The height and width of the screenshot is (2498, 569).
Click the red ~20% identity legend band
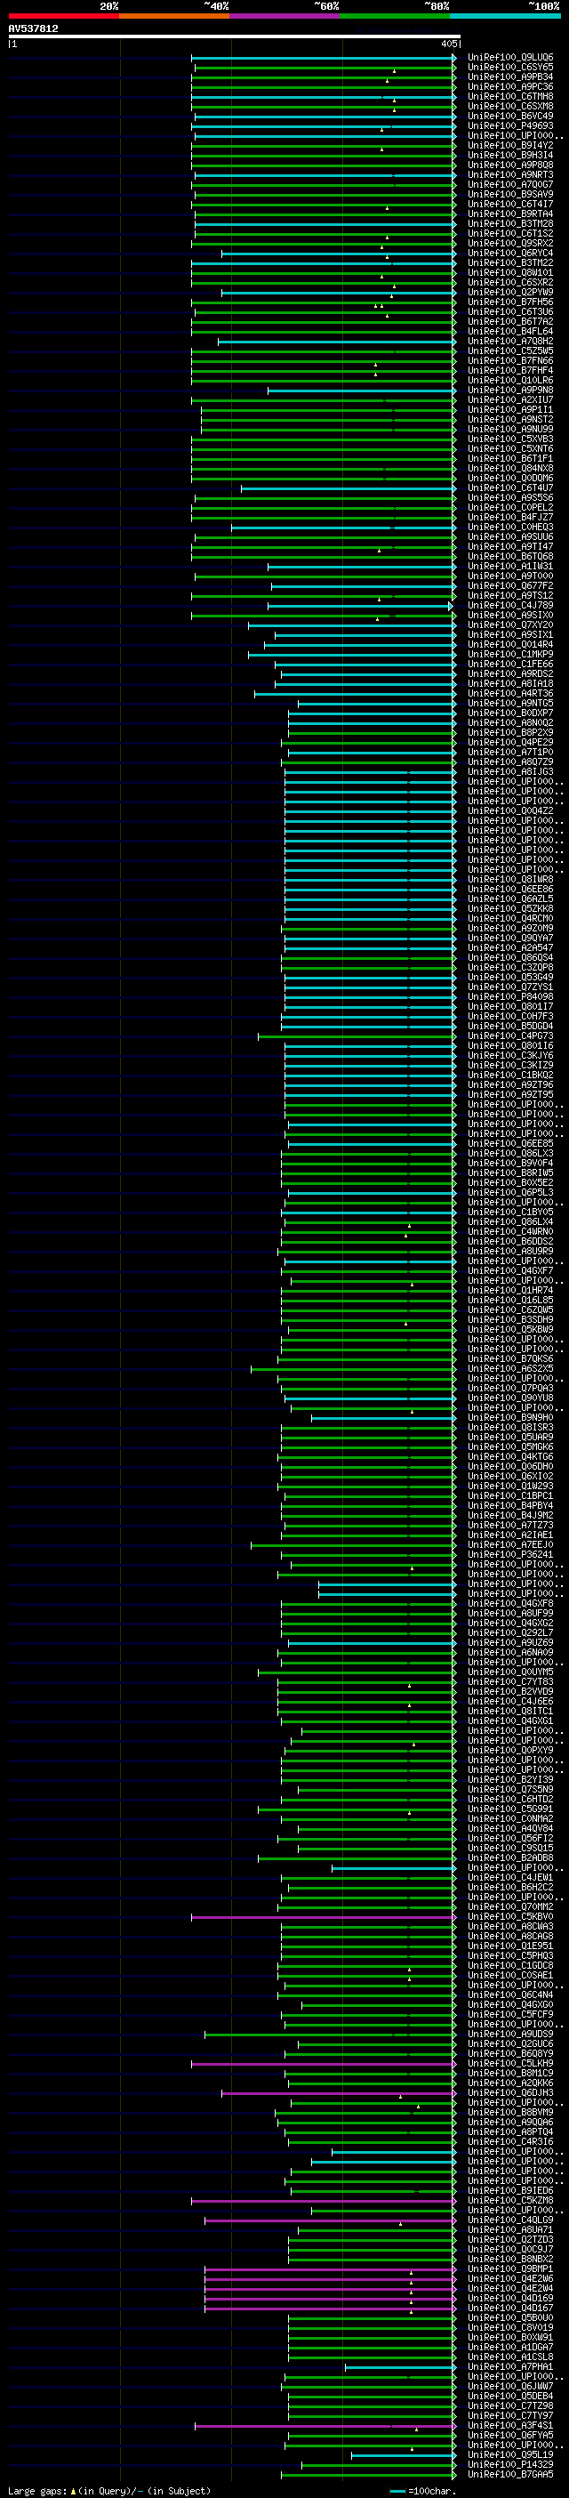pyautogui.click(x=64, y=15)
